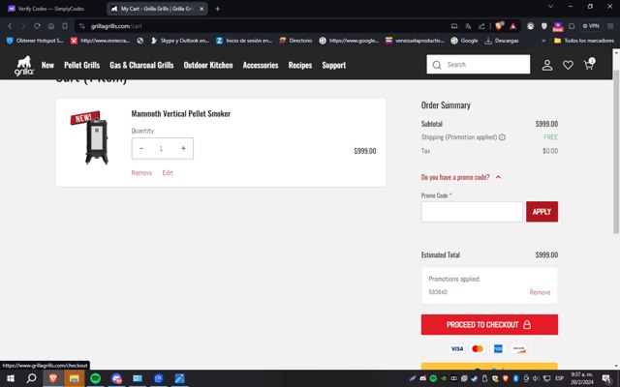Remove the applied promotion
Image resolution: width=620 pixels, height=387 pixels.
tap(540, 292)
